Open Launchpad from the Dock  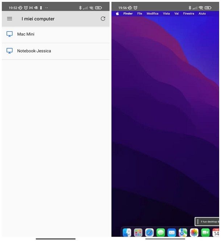click(138, 232)
